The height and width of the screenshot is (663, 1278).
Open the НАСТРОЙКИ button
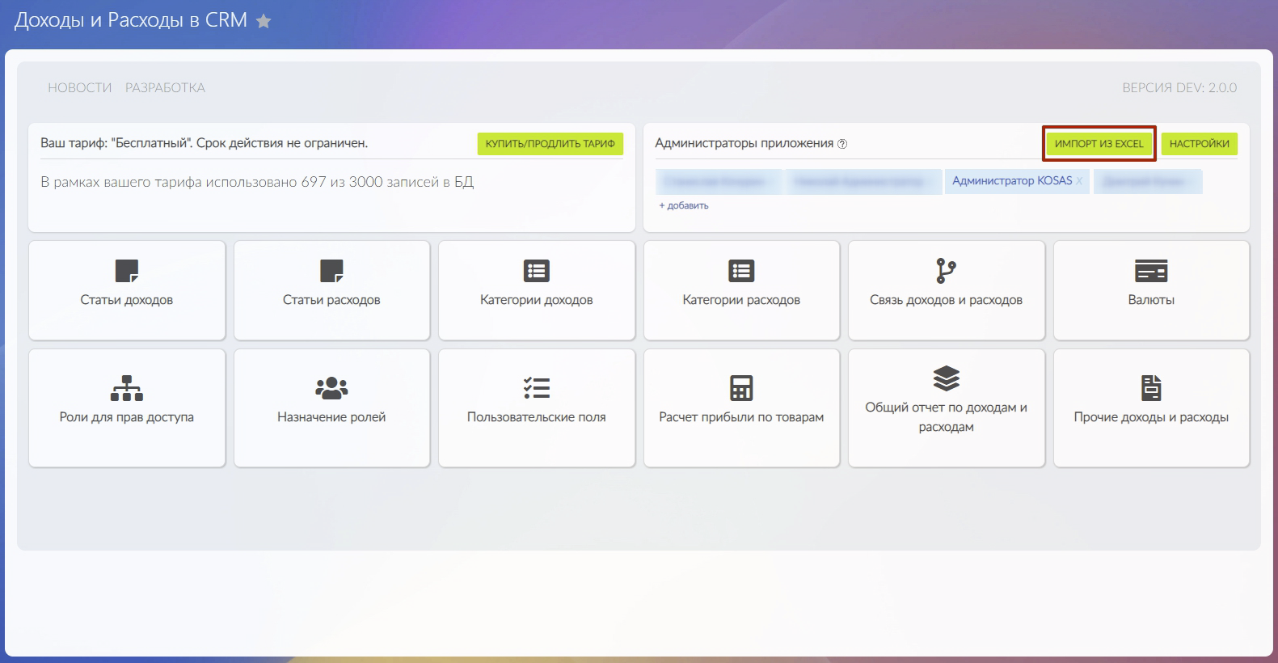[1200, 144]
